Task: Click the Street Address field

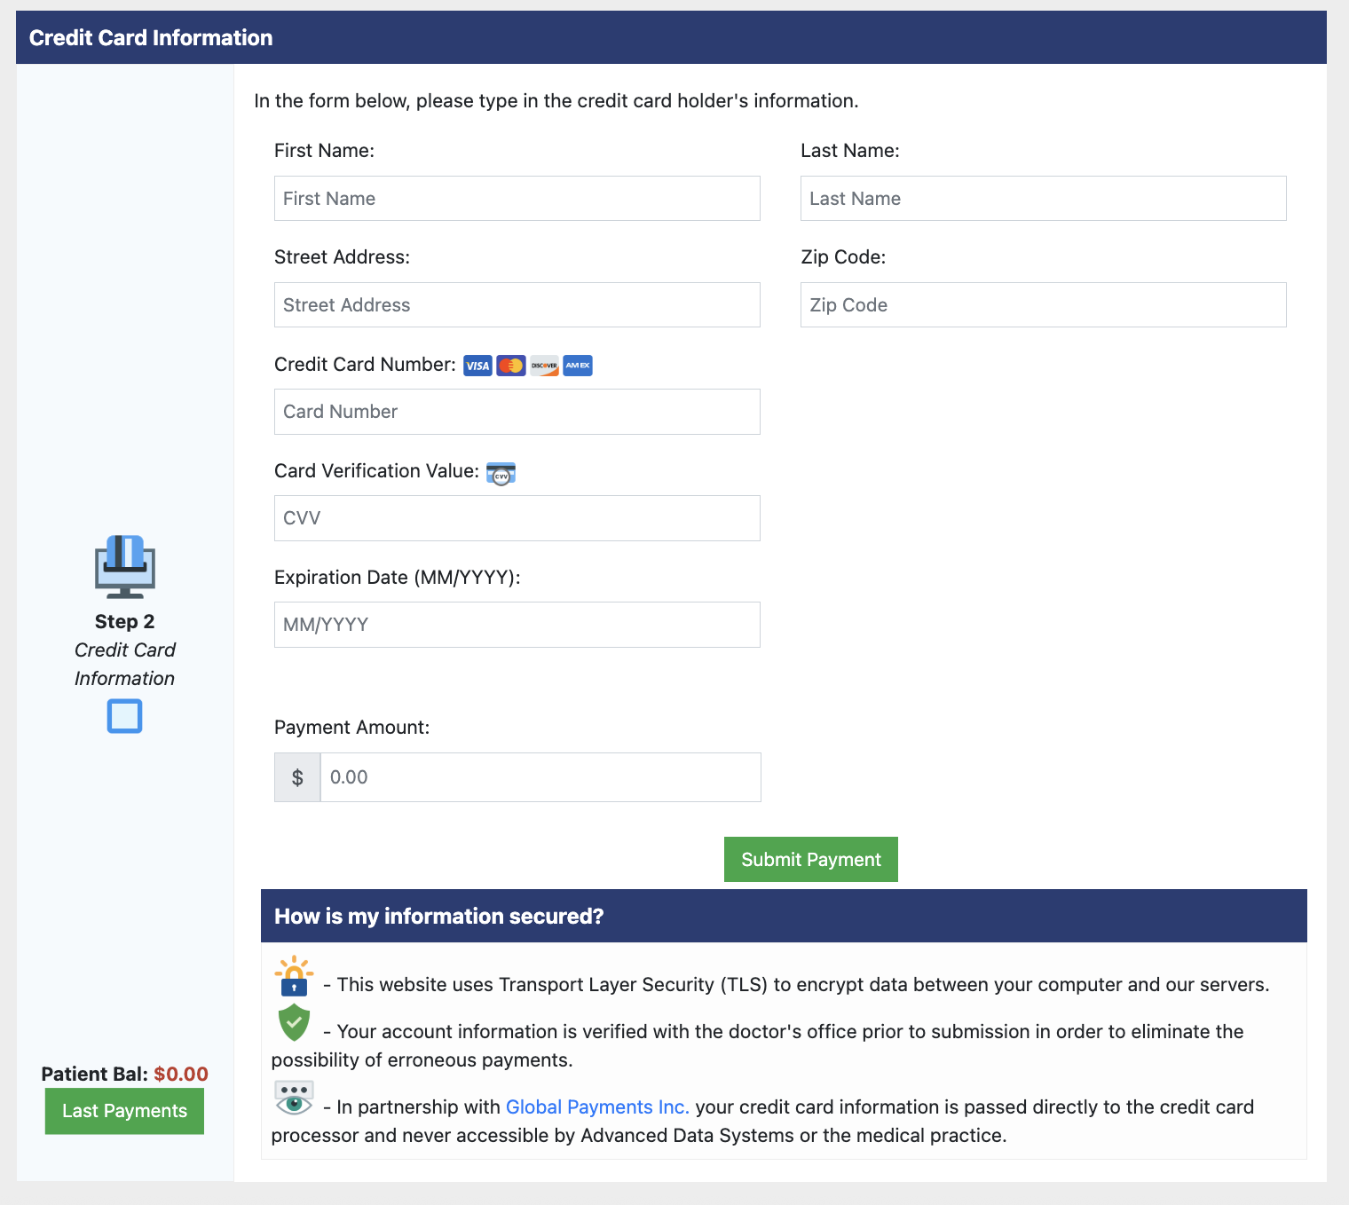Action: pyautogui.click(x=517, y=304)
